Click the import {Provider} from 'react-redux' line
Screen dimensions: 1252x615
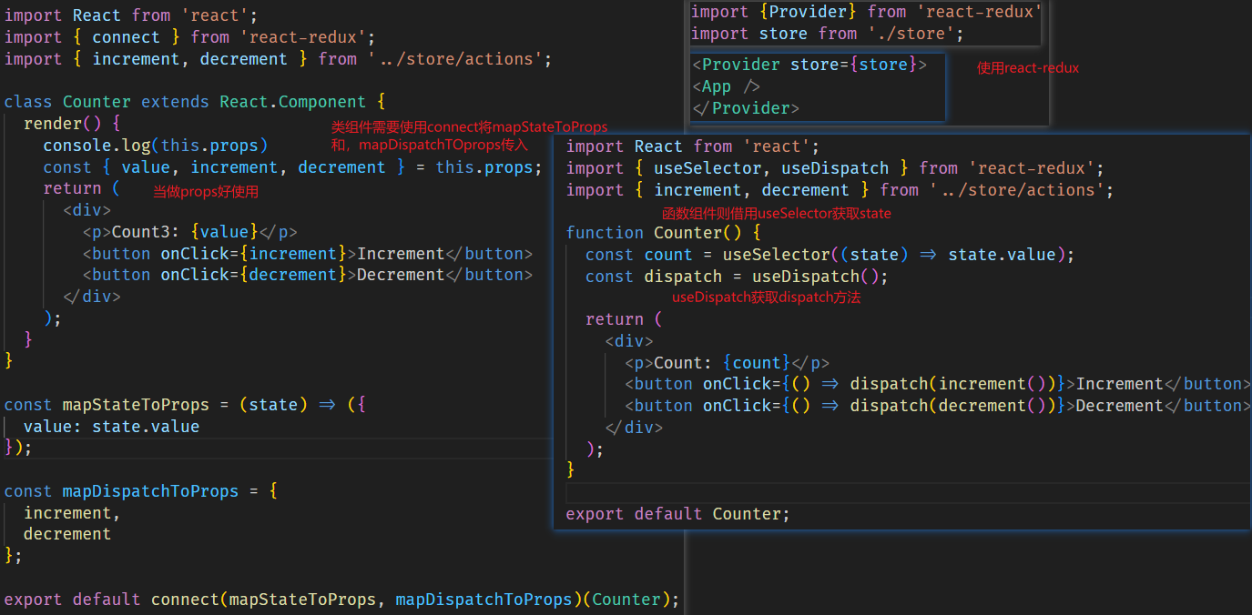pos(865,12)
